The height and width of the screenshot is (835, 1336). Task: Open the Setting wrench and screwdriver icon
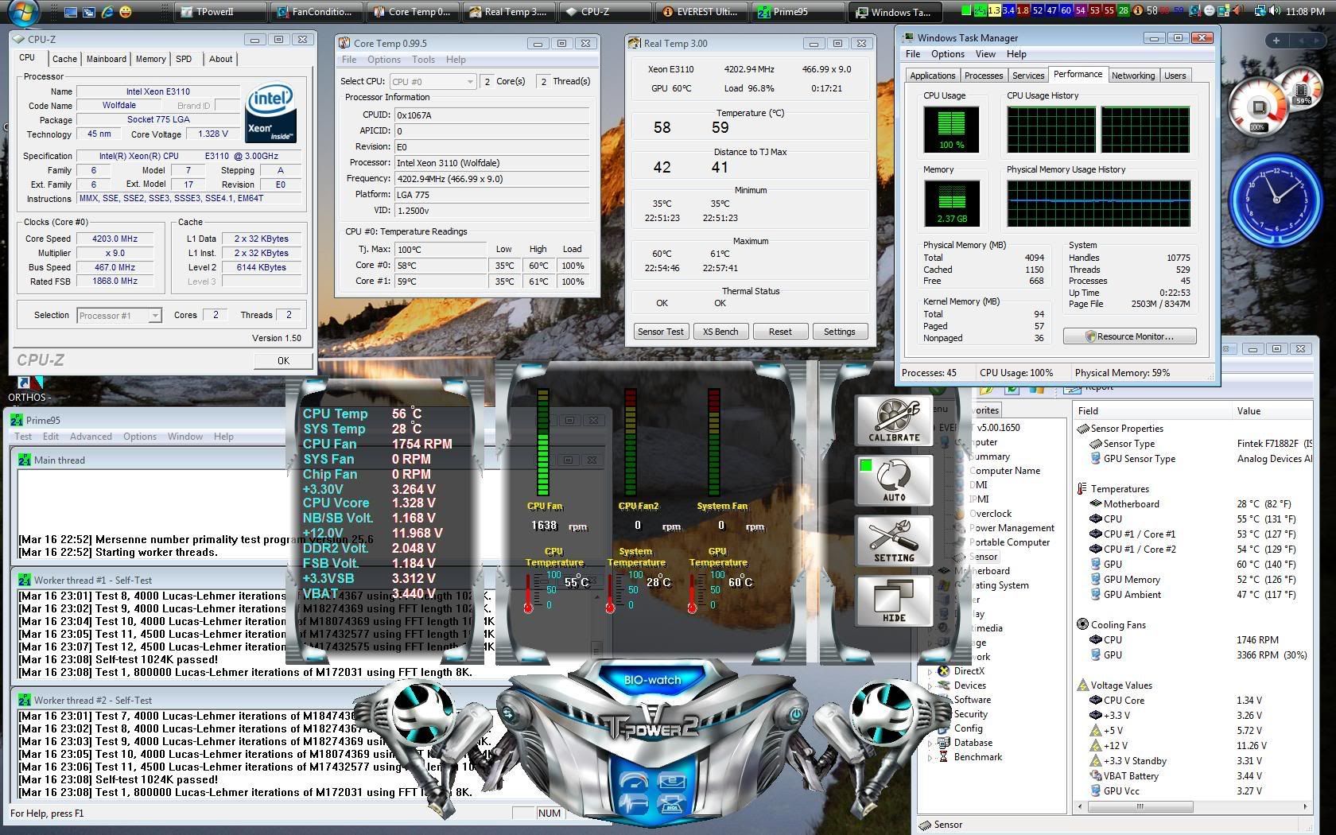tap(894, 541)
